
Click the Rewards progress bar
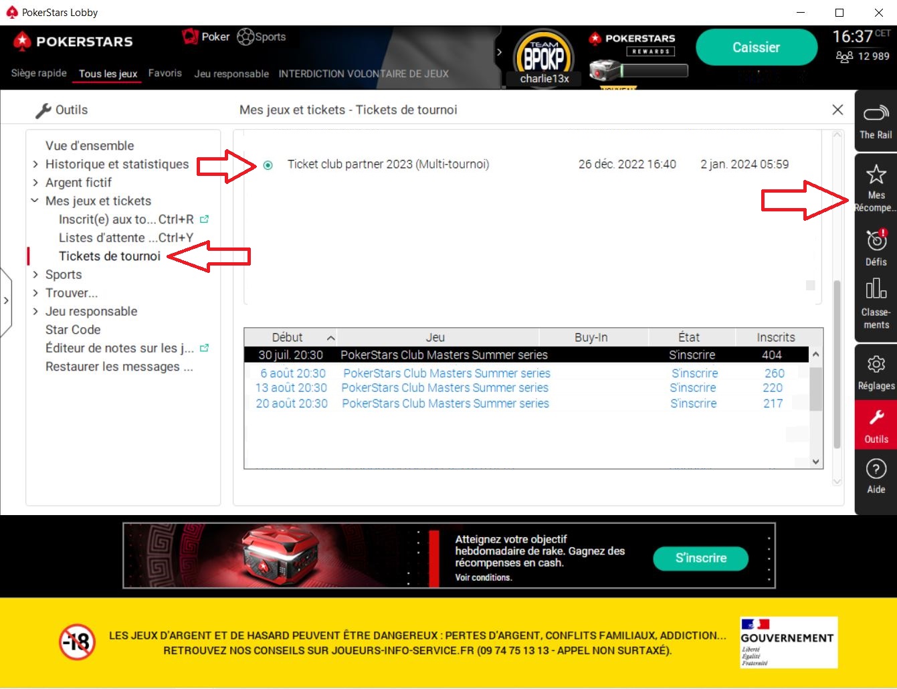654,70
